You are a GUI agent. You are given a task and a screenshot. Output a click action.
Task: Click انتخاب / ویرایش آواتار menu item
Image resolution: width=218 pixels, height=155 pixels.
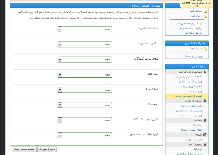(x=191, y=86)
